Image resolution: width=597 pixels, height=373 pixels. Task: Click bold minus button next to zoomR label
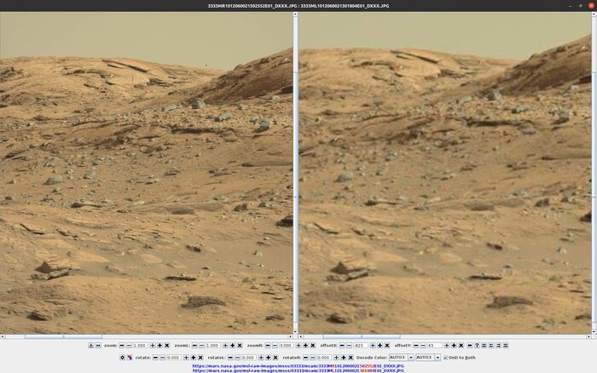268,346
